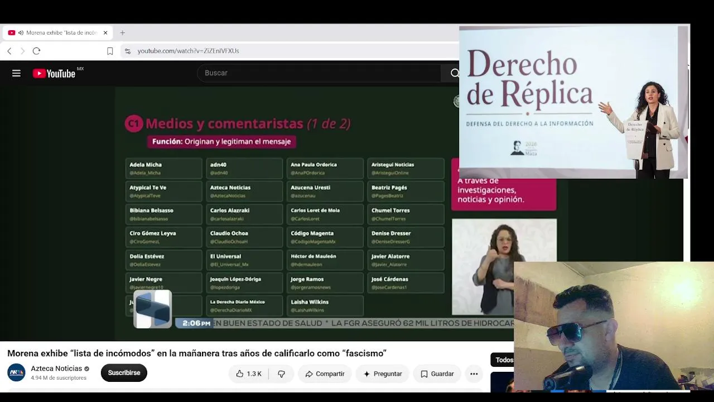Open the Compartir share button
This screenshot has height=402, width=714.
(325, 374)
